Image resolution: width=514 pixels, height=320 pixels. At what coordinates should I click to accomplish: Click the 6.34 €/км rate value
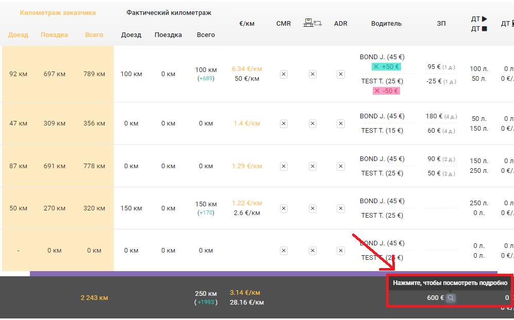pyautogui.click(x=247, y=69)
